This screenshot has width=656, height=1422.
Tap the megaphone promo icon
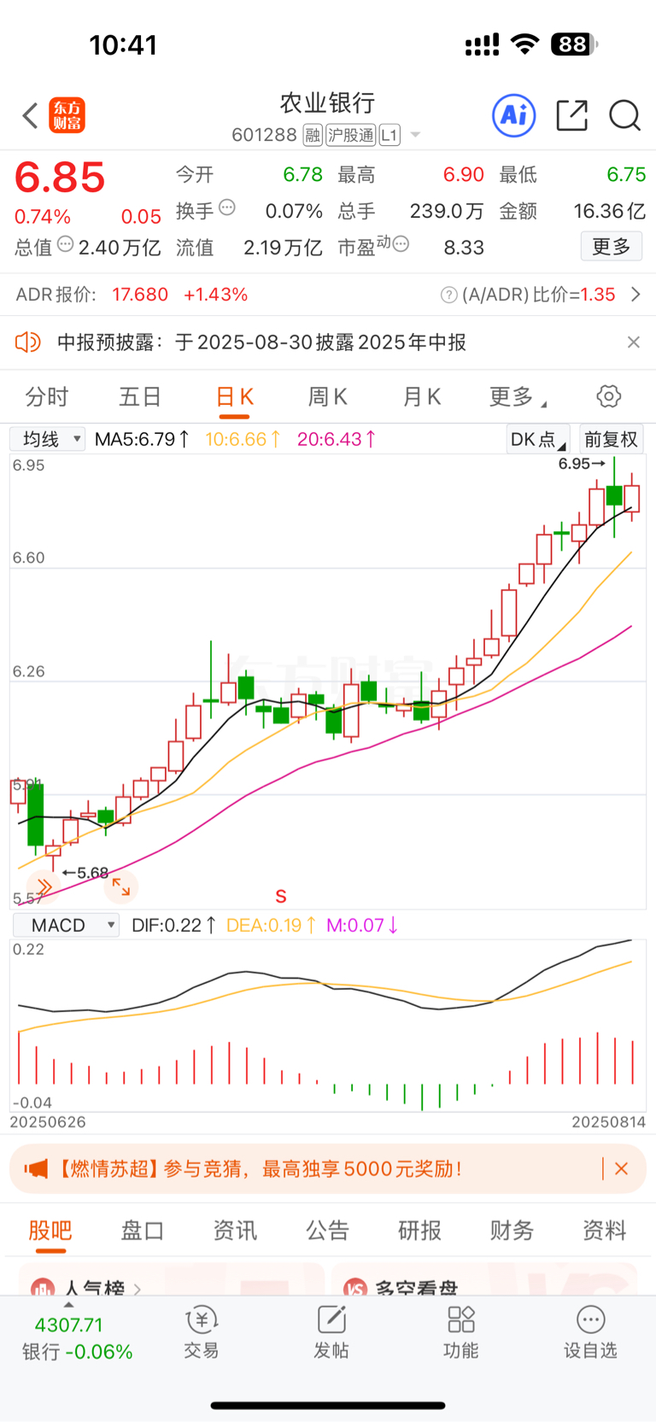pyautogui.click(x=36, y=1168)
